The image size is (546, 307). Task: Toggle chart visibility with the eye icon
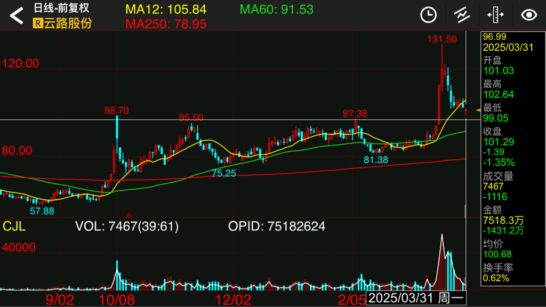[x=529, y=15]
